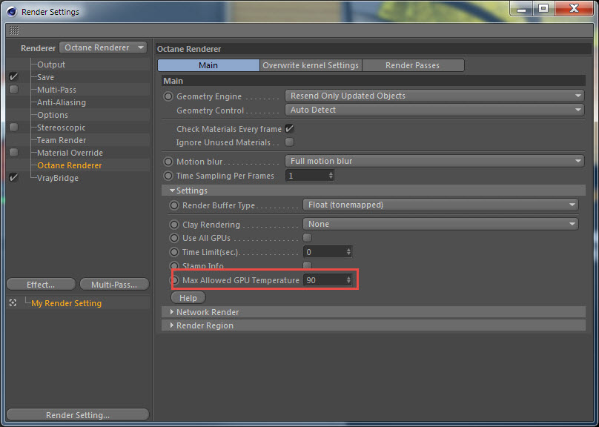The image size is (599, 427).
Task: Click the target icon beside My Render Setting
Action: coord(13,303)
